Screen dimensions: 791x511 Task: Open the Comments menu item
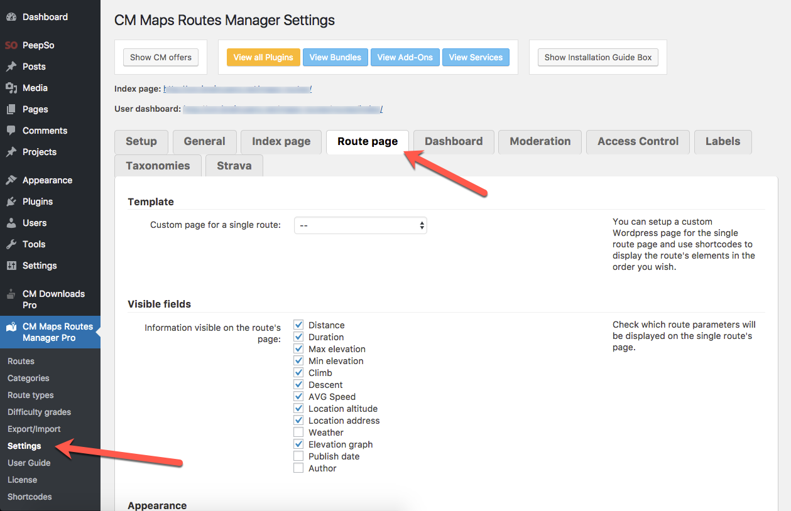tap(50, 131)
